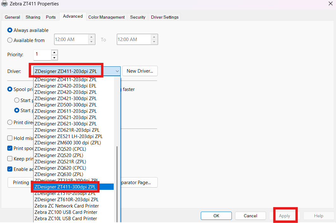
Task: Toggle the Hold mismatched documents checkbox
Action: (10, 138)
